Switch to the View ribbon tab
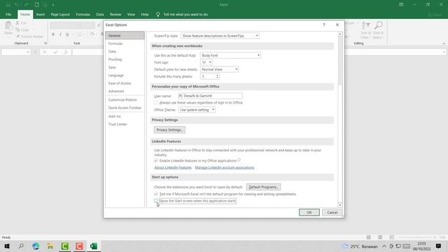The height and width of the screenshot is (252, 448). tap(131, 14)
